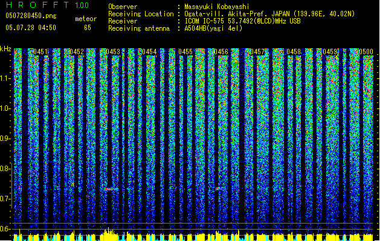Click the HROFFT 1.0.0 title text
The width and height of the screenshot is (380, 241).
(47, 5)
